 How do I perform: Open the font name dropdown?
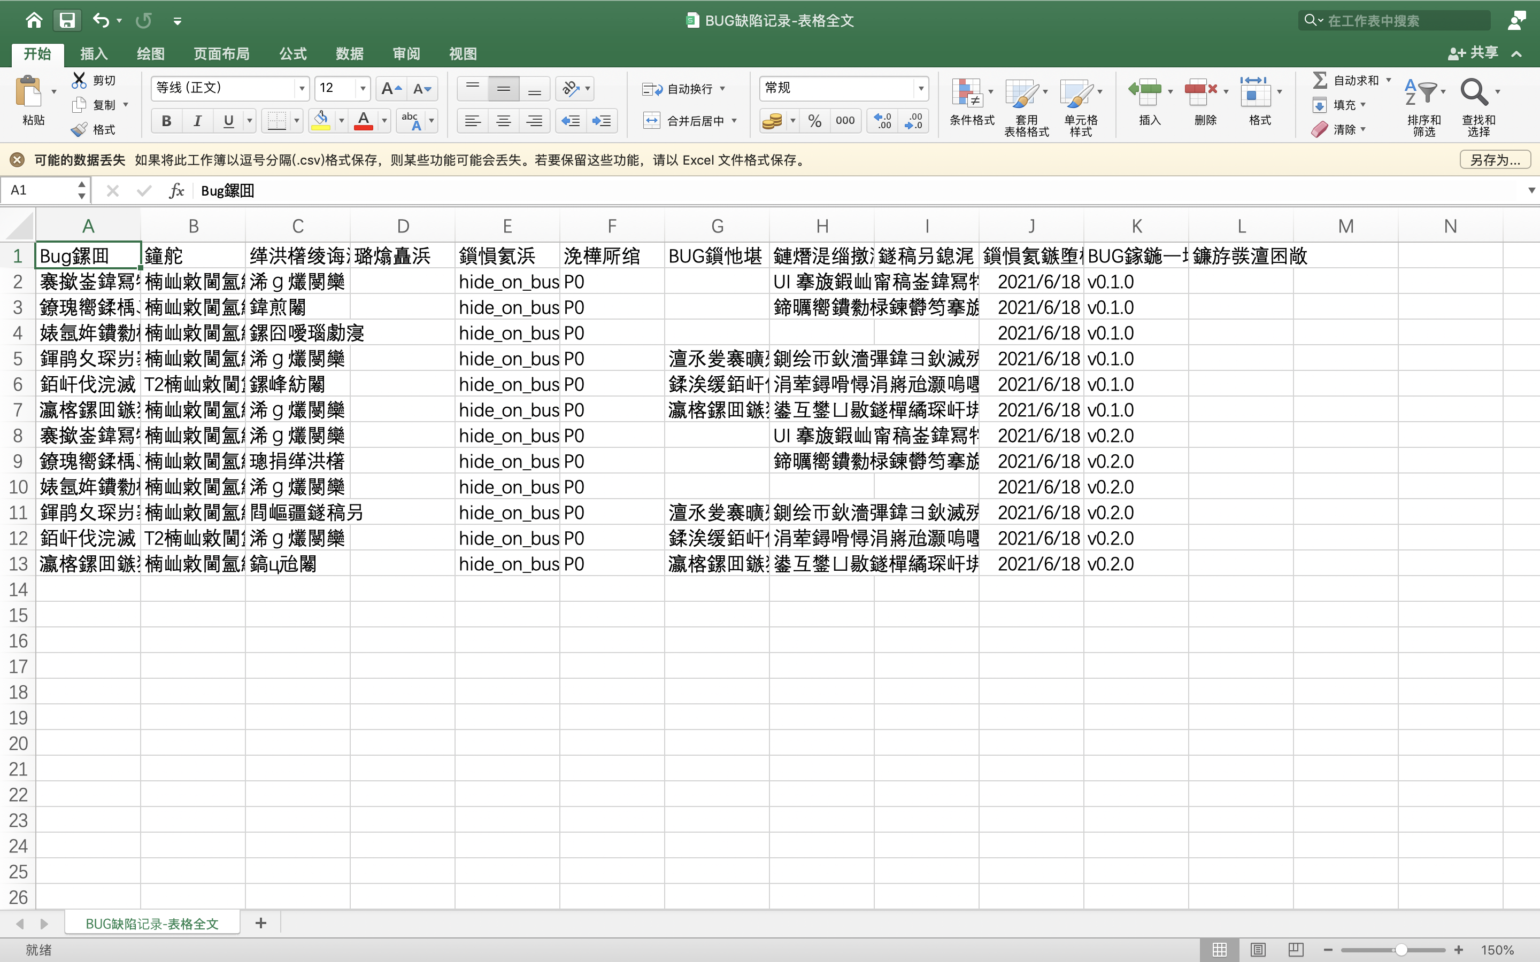tap(302, 88)
